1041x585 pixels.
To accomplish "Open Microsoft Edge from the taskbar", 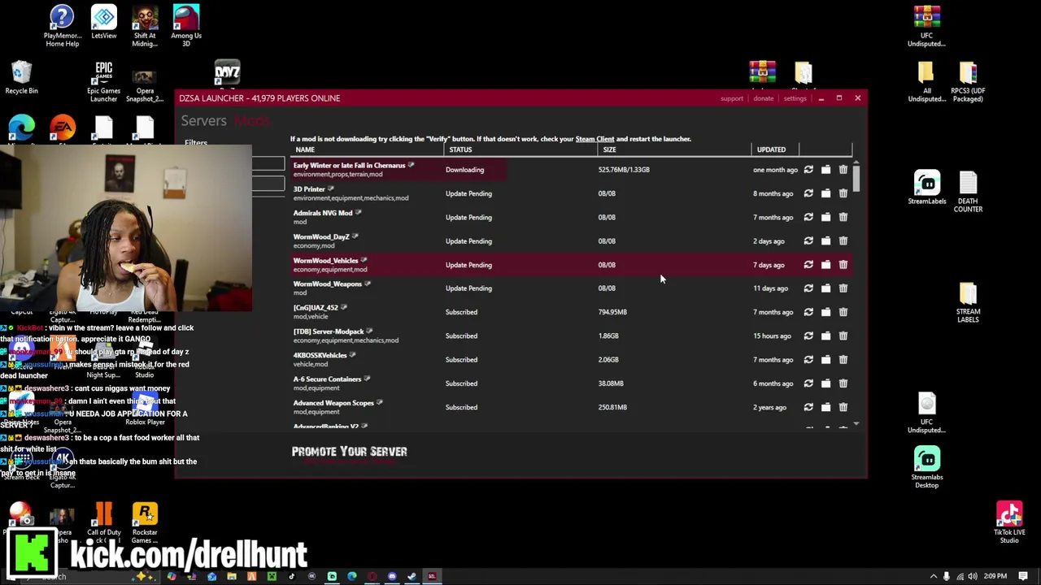I will (x=351, y=576).
